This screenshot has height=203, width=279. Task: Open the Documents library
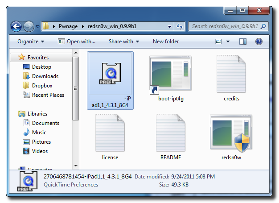(45, 123)
